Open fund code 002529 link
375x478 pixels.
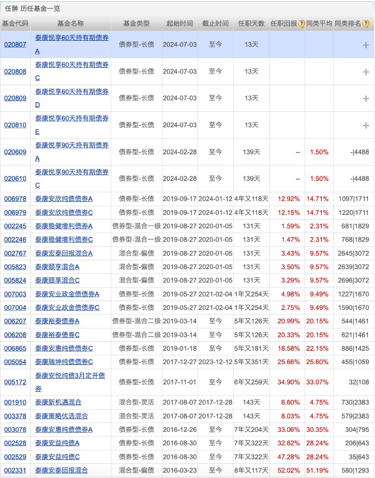(15, 457)
